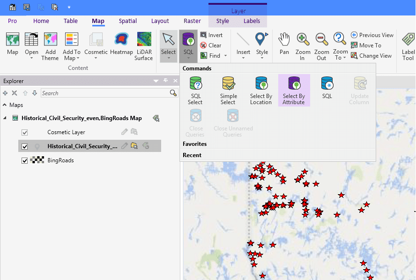Open the Labels tab

[252, 21]
